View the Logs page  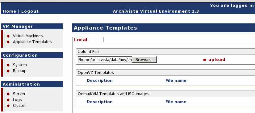[x=17, y=100]
